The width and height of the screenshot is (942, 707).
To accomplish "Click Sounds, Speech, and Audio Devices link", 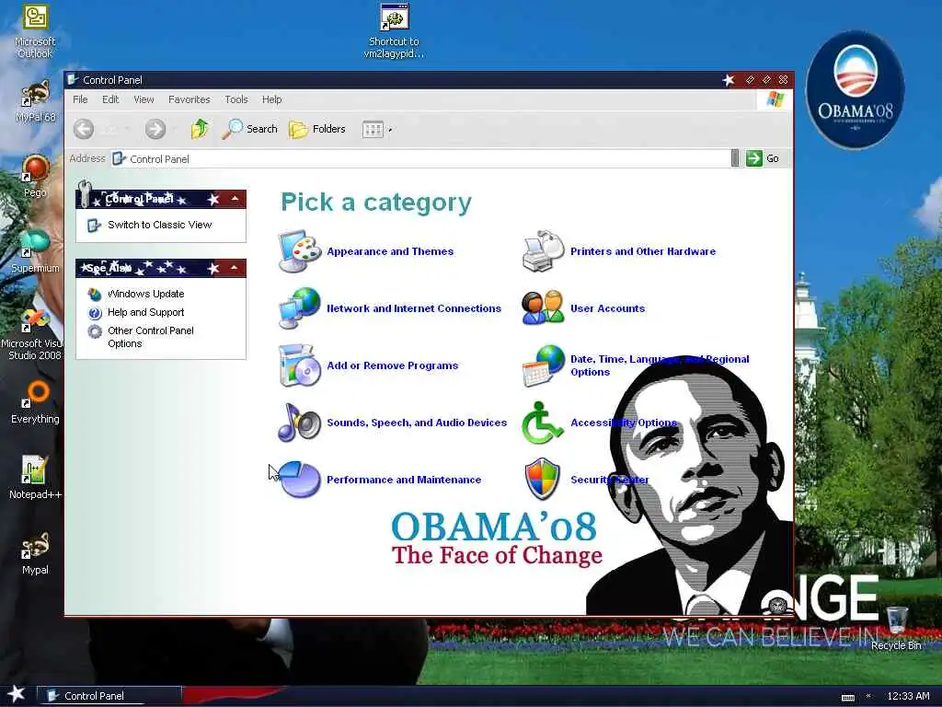I will [417, 423].
